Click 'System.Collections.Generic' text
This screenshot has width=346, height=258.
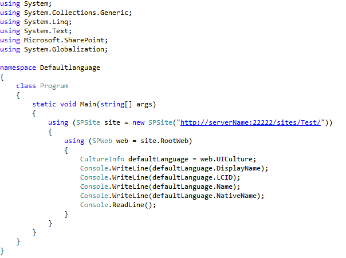[x=76, y=13]
